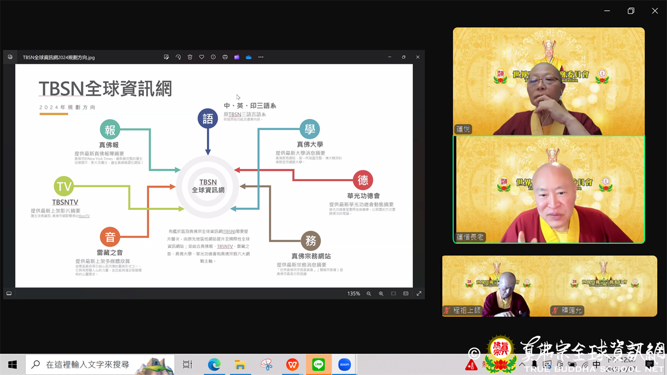Click the Print icon in Photos toolbar
Image resolution: width=667 pixels, height=375 pixels.
tap(225, 57)
